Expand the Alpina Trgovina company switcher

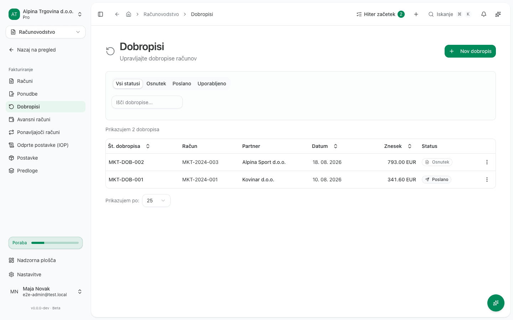pos(46,14)
